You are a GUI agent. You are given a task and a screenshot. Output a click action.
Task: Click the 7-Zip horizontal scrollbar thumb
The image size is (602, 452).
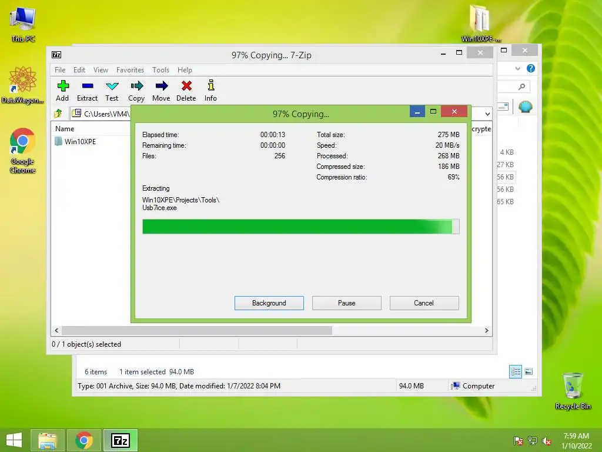[x=196, y=331]
